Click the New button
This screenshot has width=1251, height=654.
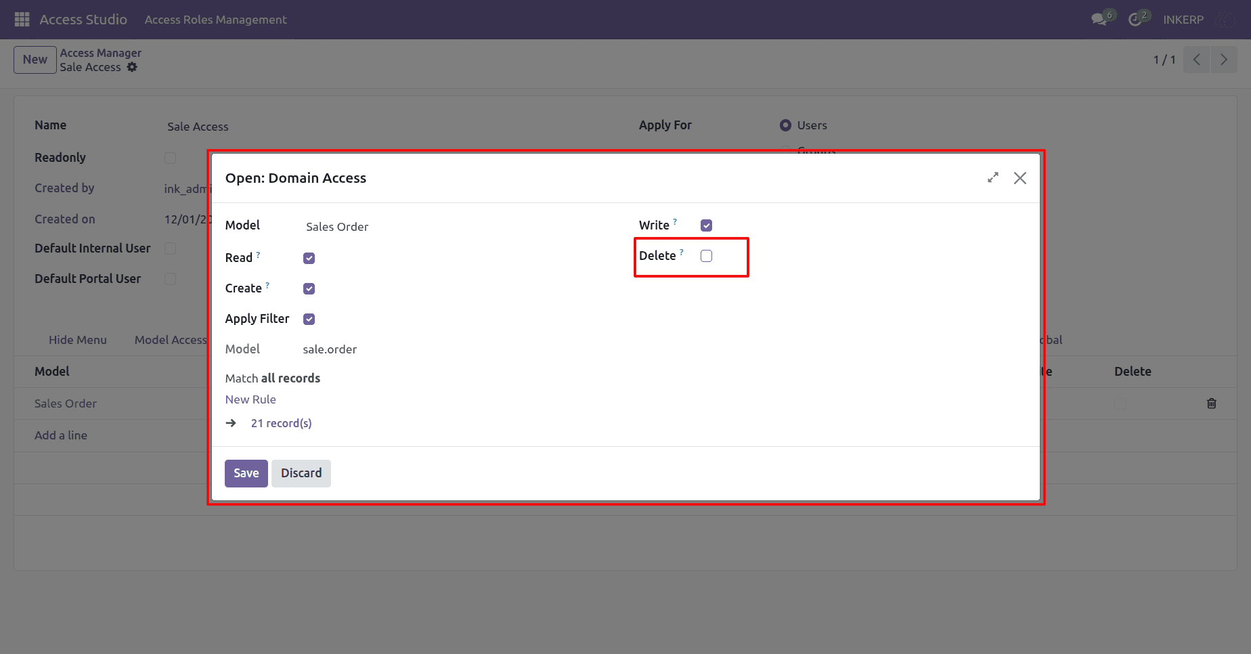tap(35, 60)
